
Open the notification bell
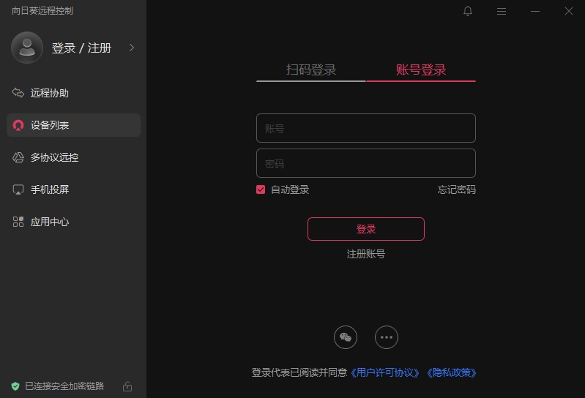click(468, 11)
